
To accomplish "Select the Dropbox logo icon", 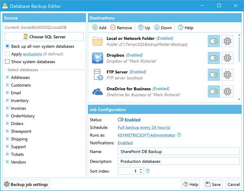I will pyautogui.click(x=98, y=58).
